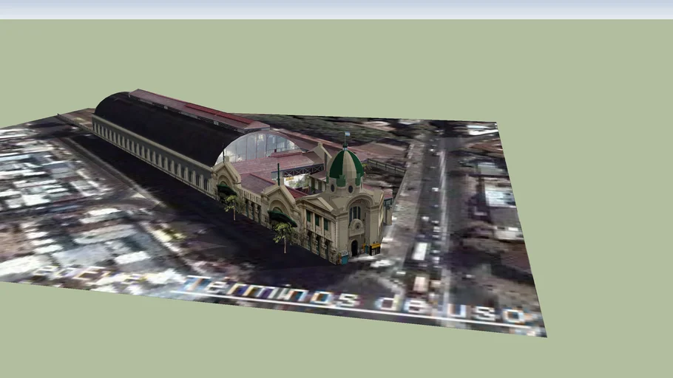Select the blue kiosk at the building corner
This screenshot has height=378, width=673.
[x=342, y=258]
